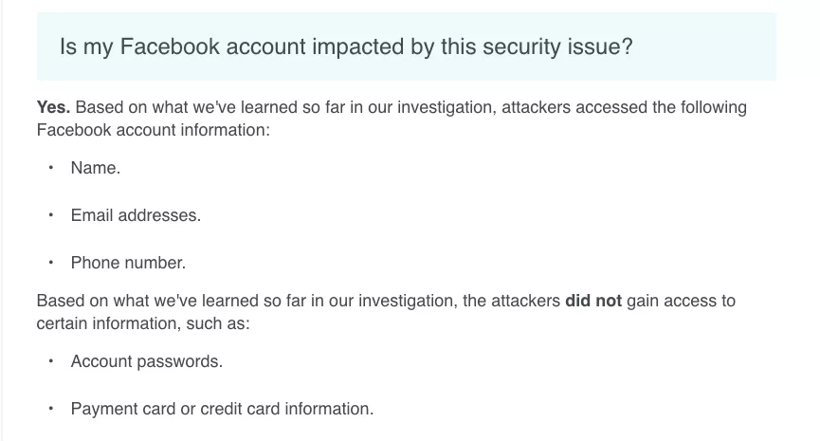Click the bullet point before "Account passwords."

pyautogui.click(x=50, y=361)
